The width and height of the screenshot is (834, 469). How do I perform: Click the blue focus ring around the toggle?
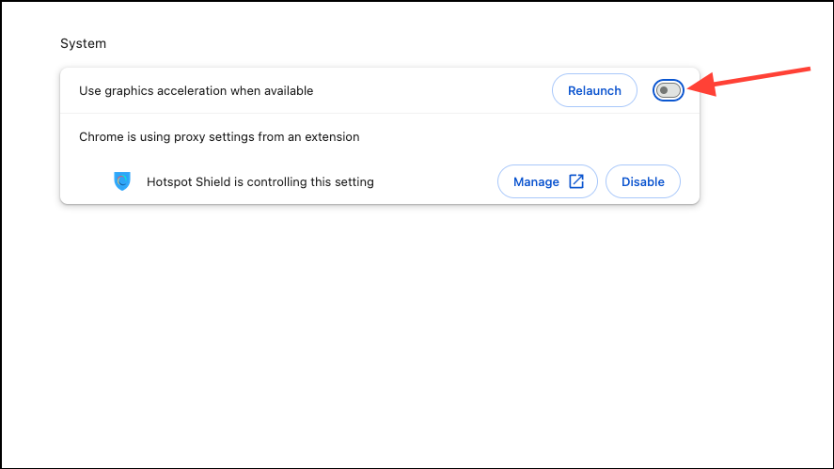[655, 90]
